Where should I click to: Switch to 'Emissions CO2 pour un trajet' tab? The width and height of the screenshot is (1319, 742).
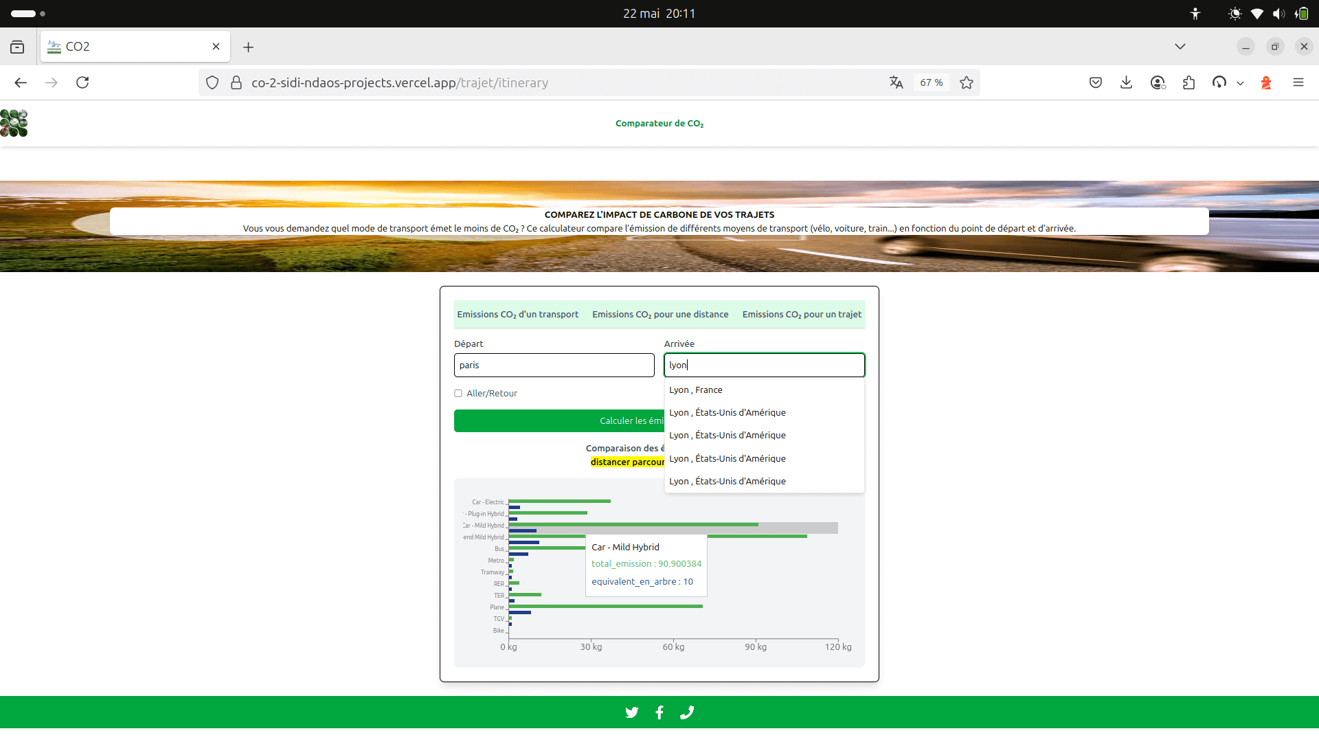(801, 314)
